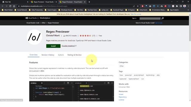The height and width of the screenshot is (107, 191).
Task: Click the share page icon in address bar
Action: coord(134,6)
